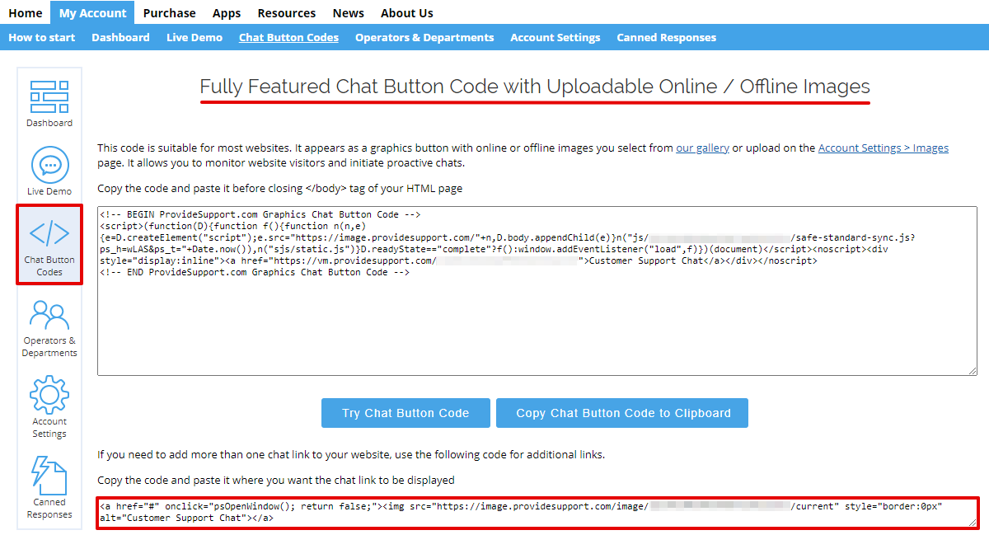The image size is (989, 549).
Task: Open the Purchase menu
Action: [x=169, y=12]
